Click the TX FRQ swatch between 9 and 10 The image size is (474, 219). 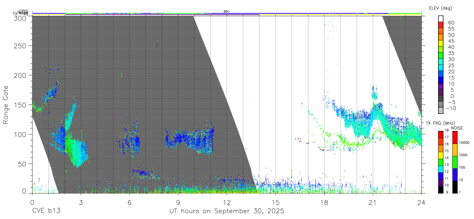441,189
